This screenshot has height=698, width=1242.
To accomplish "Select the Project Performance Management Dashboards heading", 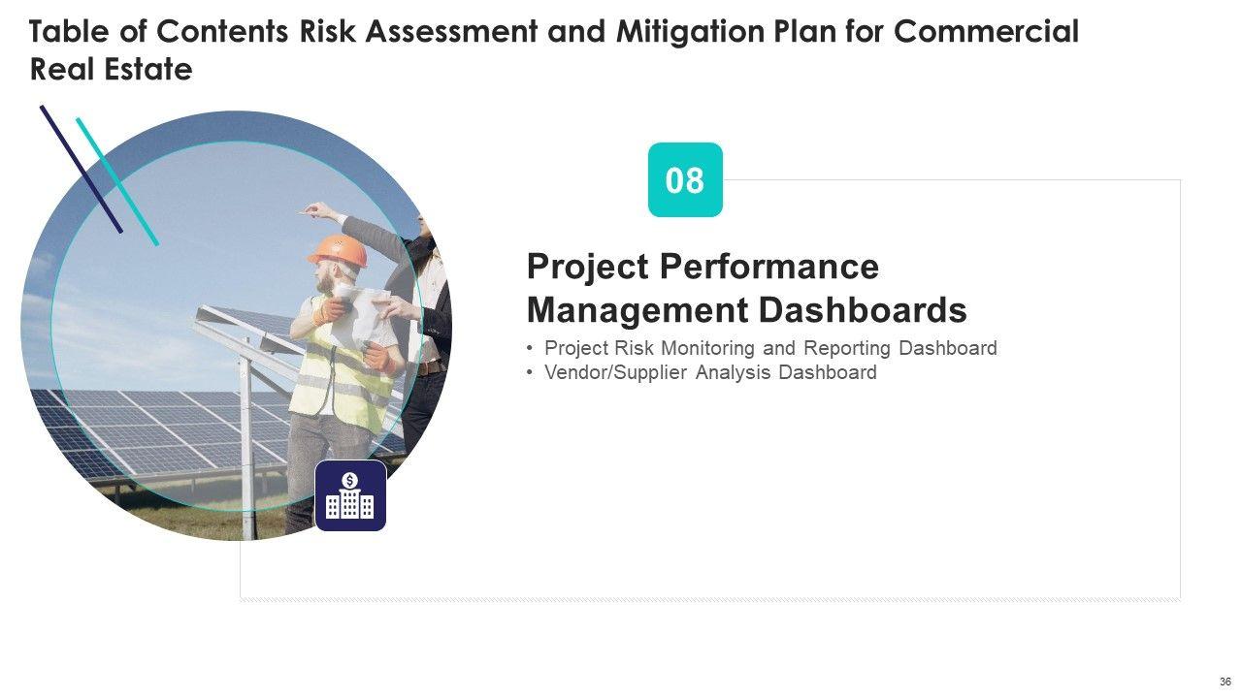I will [745, 288].
